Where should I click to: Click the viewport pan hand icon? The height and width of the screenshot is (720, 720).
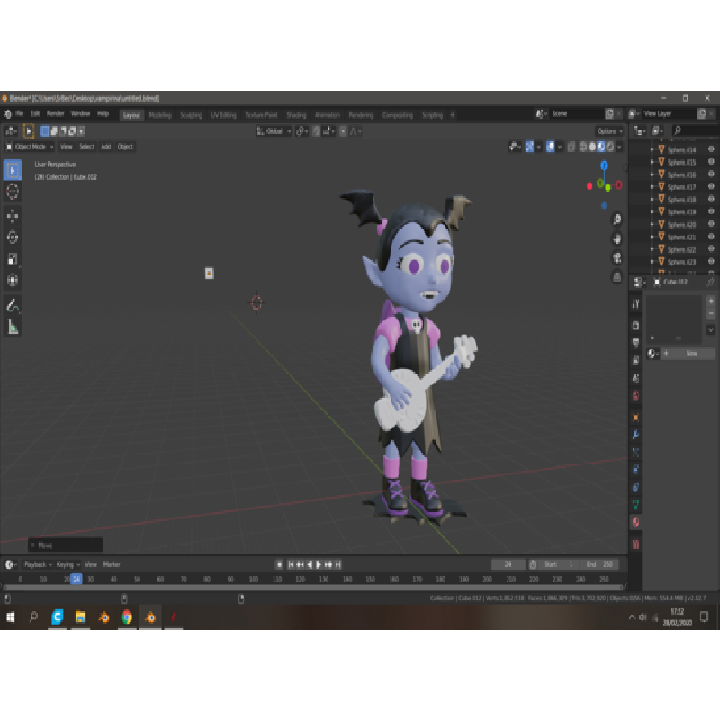pyautogui.click(x=617, y=238)
